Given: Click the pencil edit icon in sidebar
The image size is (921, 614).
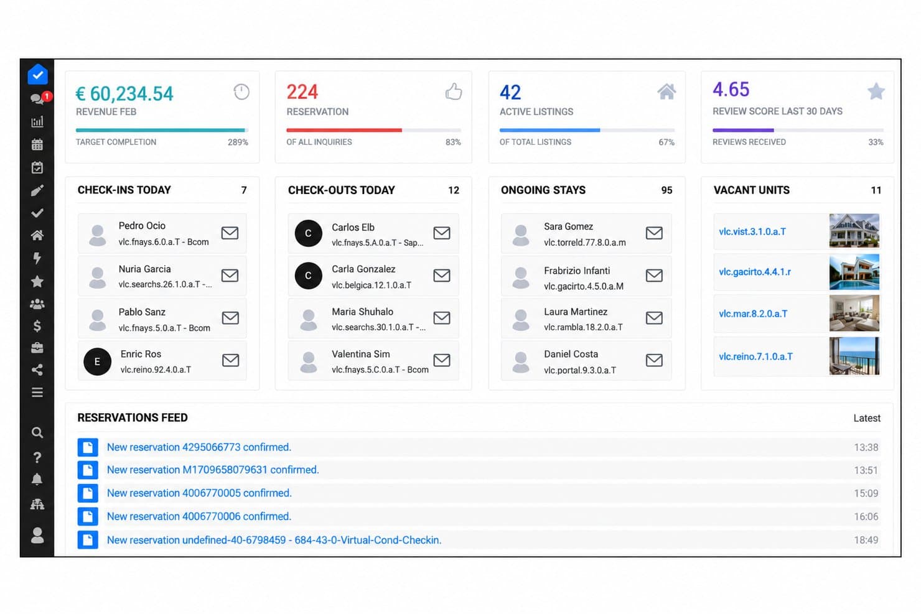Looking at the screenshot, I should 37,190.
